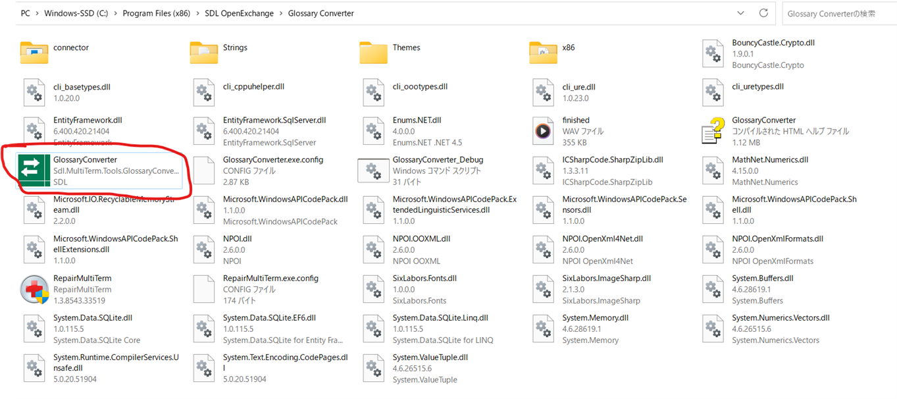Click the GlossaryConverter_Debug command script icon
Screen dimensions: 897x399
click(x=374, y=171)
